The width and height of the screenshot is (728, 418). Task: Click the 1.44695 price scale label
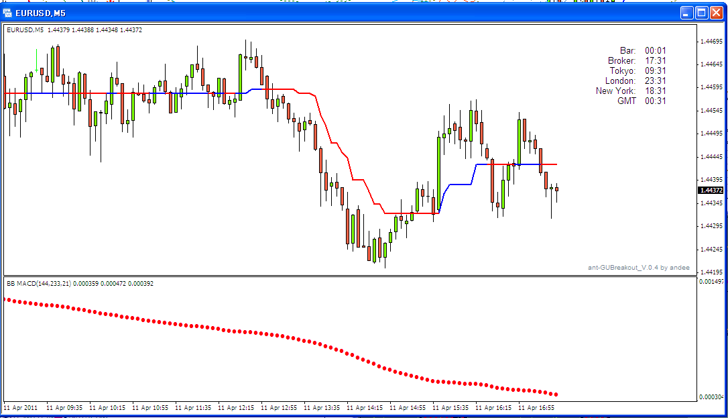point(711,42)
